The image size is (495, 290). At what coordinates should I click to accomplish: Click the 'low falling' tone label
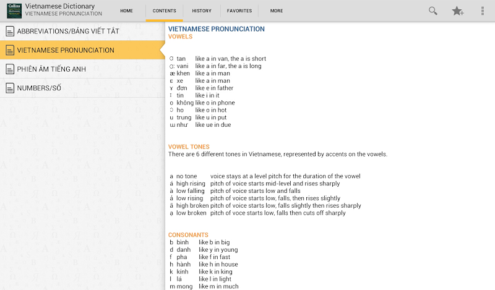click(x=191, y=191)
